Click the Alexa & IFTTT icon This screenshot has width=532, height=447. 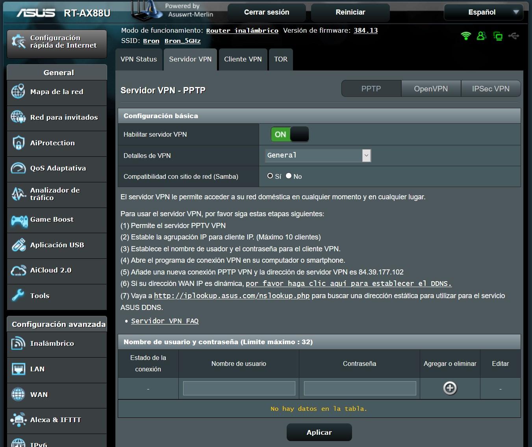click(18, 420)
